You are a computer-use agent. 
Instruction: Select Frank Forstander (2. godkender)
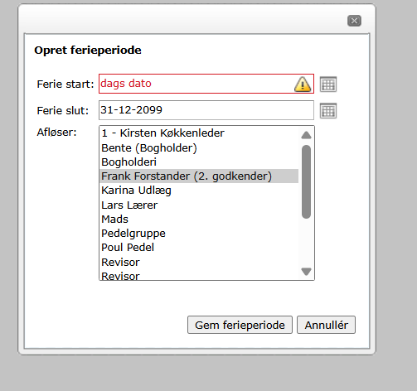[x=199, y=176]
